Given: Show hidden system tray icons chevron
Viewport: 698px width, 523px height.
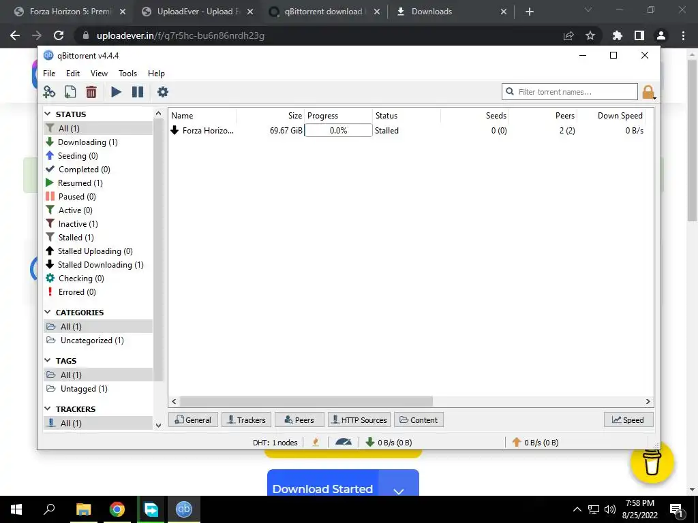Looking at the screenshot, I should coord(577,509).
